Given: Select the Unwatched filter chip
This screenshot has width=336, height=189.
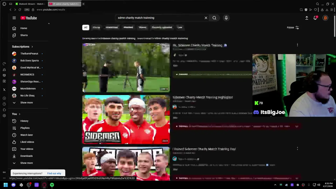Looking at the screenshot, I should (112, 27).
